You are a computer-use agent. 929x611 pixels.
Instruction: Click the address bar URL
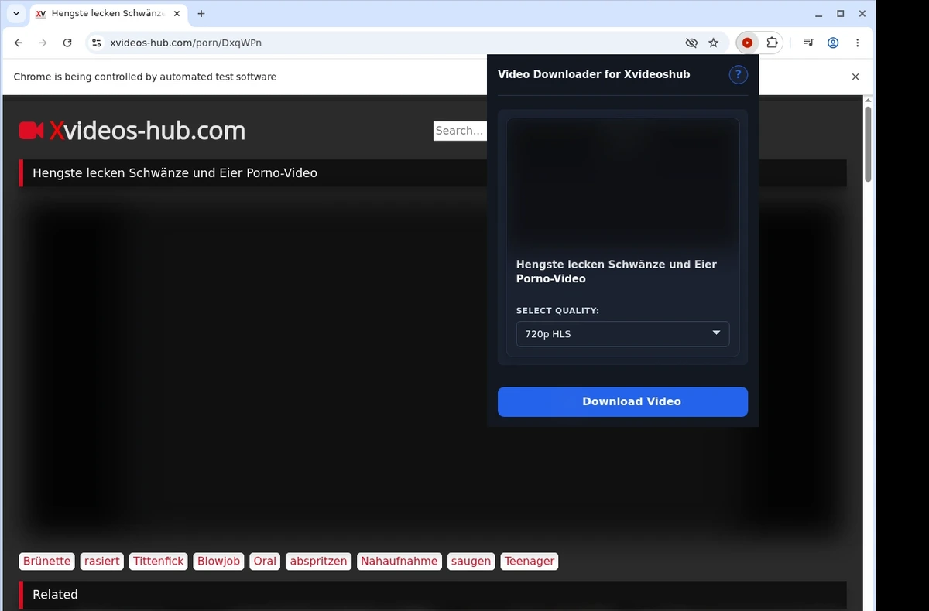pos(186,43)
